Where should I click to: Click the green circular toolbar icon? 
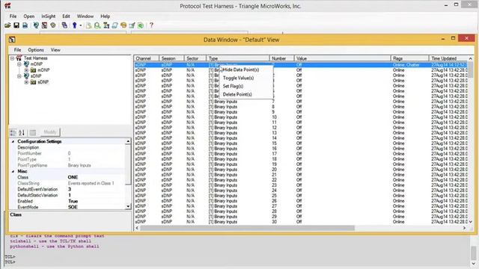pyautogui.click(x=141, y=25)
